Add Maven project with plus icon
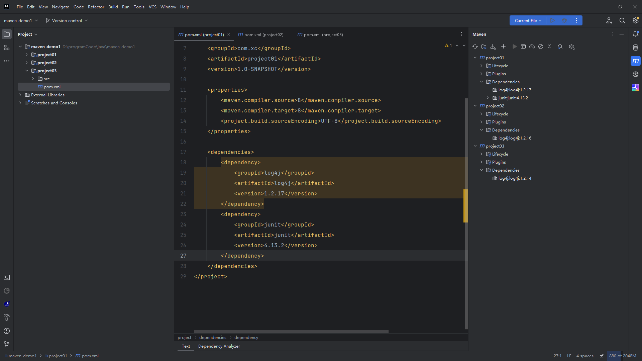 click(503, 47)
